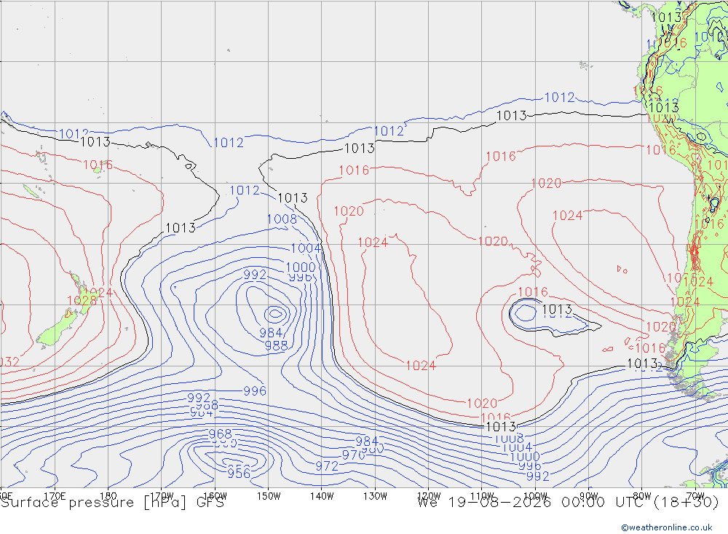Image resolution: width=728 pixels, height=534 pixels.
Task: Click the 150W longitude axis label
Action: pos(269,496)
